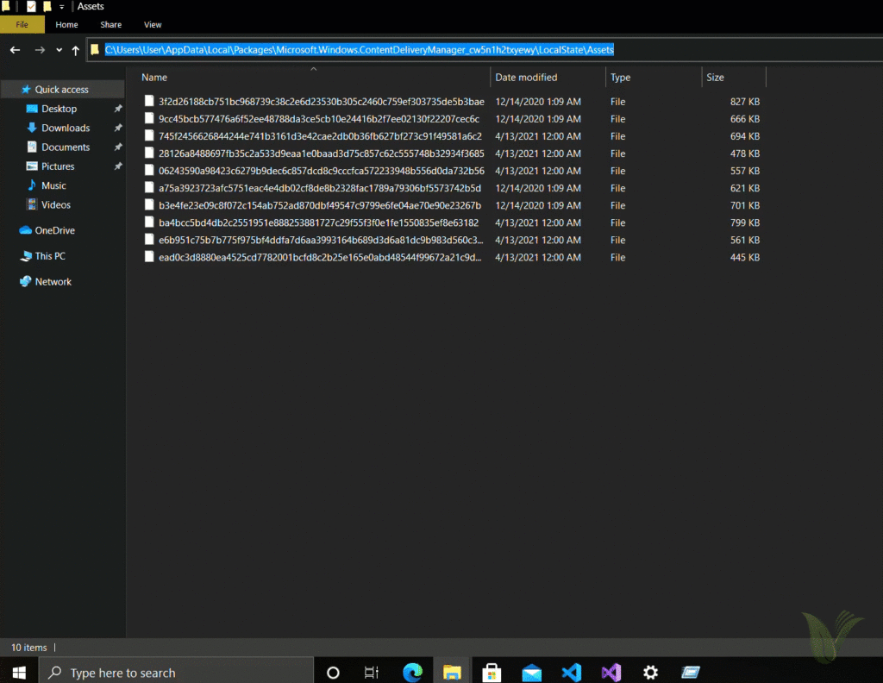Select This PC in navigation pane
This screenshot has width=883, height=683.
click(50, 256)
